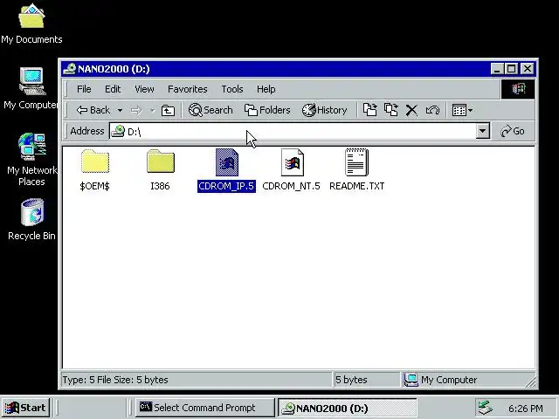
Task: Click NANO2000 (D:) taskbar button
Action: (x=348, y=408)
